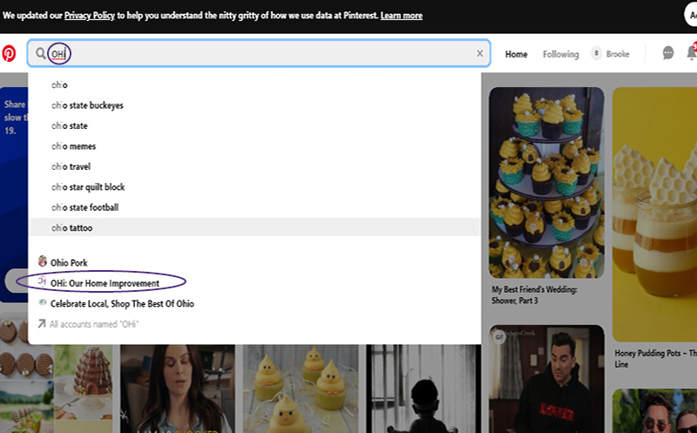697x433 pixels.
Task: Open the Privacy Policy link
Action: (x=90, y=16)
